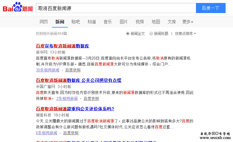Switch to the 图片 tab
The image size is (233, 142).
click(x=124, y=22)
